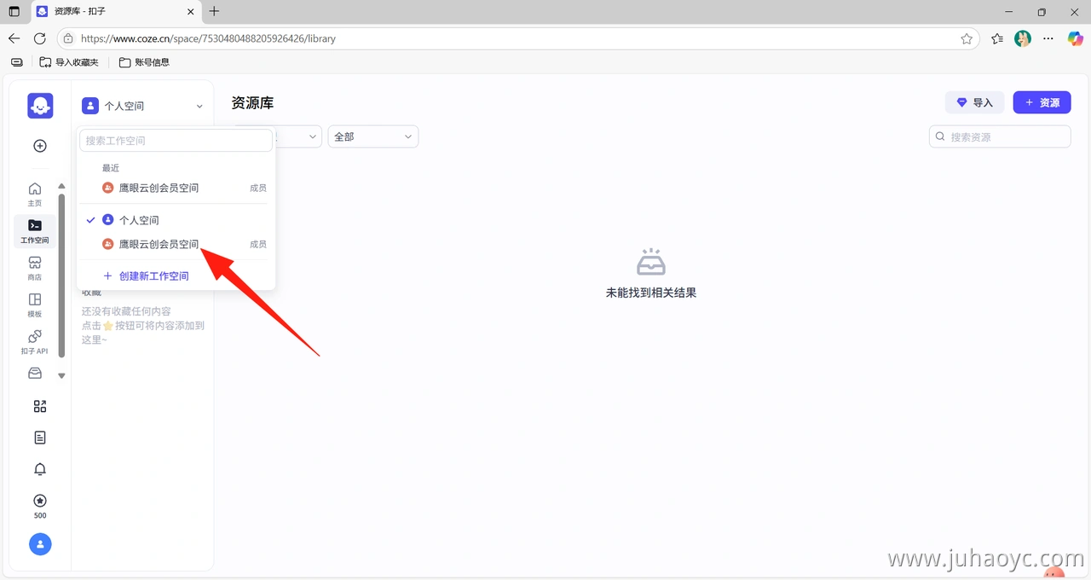Click 创建新工作空间 link
The height and width of the screenshot is (580, 1091).
pyautogui.click(x=146, y=276)
